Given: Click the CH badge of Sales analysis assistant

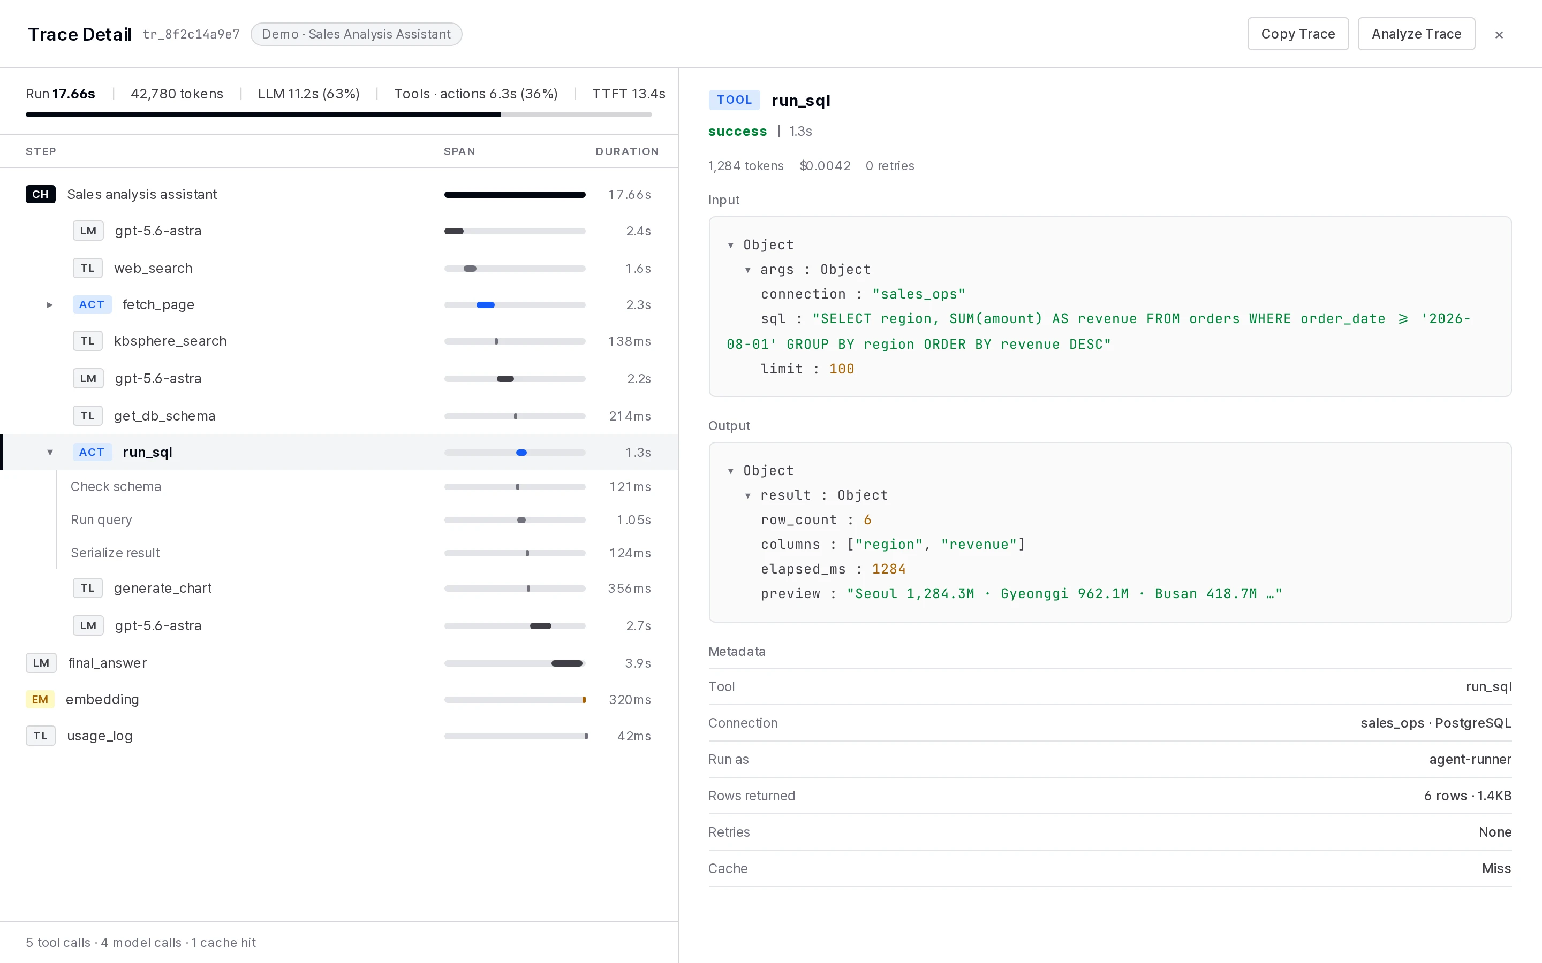Looking at the screenshot, I should click(x=40, y=194).
